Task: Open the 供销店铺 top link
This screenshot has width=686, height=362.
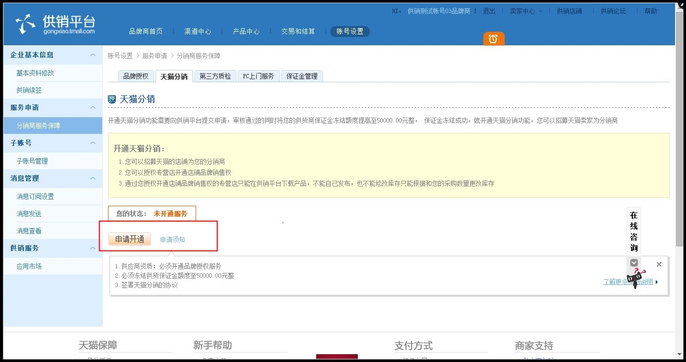Action: pos(569,11)
